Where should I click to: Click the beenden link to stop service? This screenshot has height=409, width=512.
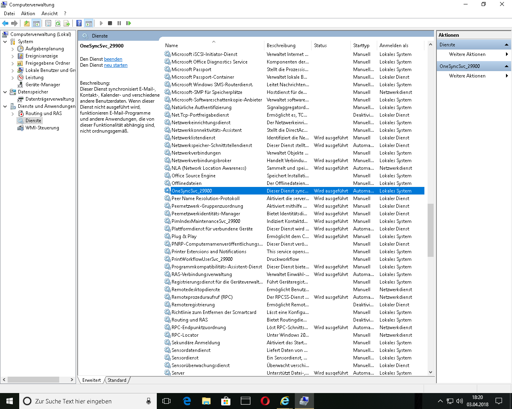click(x=113, y=59)
